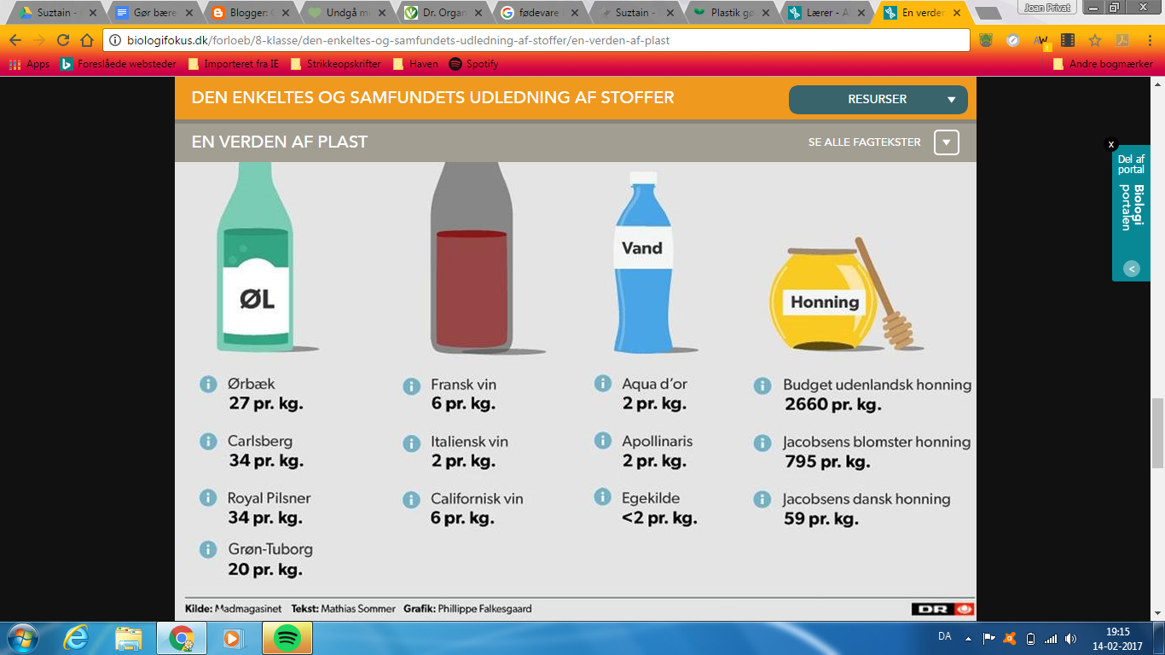Open the Chrome three-dot menu

pos(1149,40)
